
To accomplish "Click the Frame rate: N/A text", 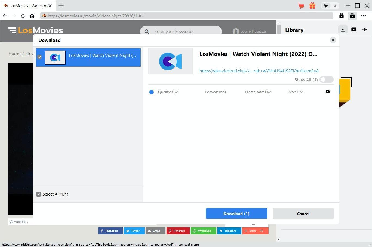I will 258,92.
